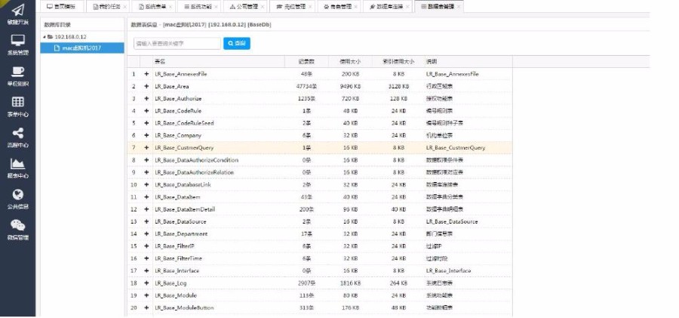This screenshot has width=679, height=318.
Task: Expand the LR_Base_ModuleButton row plus sign
Action: (146, 307)
